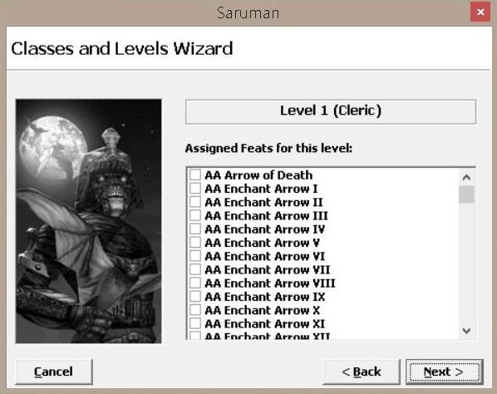Check the AA Arrow of Death feat

click(195, 175)
